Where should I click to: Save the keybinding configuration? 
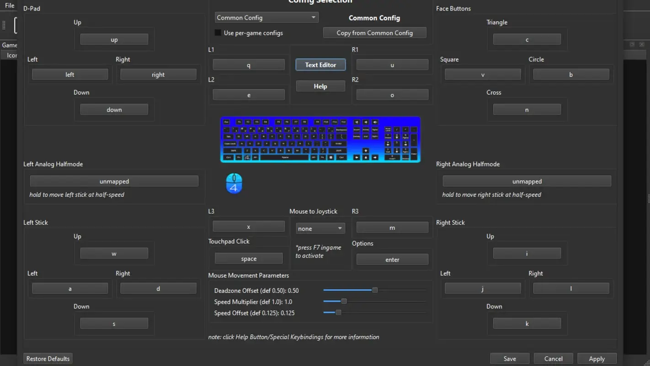tap(510, 358)
